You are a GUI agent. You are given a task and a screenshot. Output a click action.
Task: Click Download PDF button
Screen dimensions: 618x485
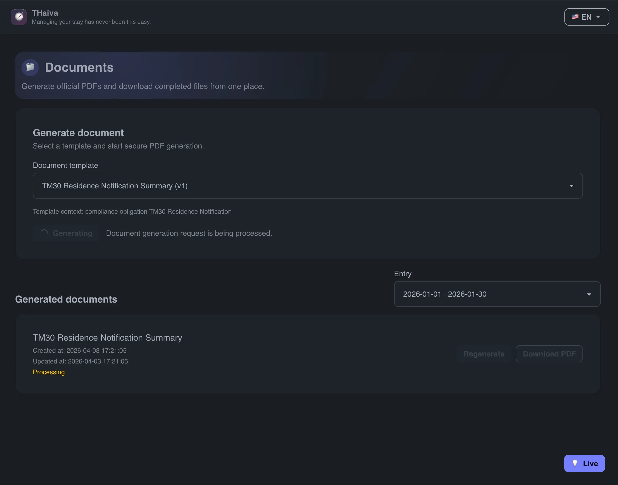549,354
